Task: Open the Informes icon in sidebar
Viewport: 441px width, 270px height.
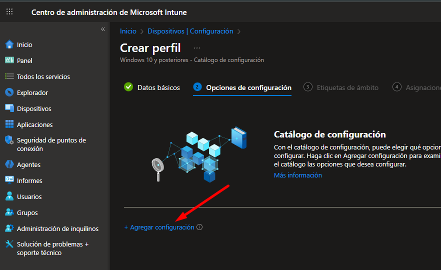Action: [9, 180]
